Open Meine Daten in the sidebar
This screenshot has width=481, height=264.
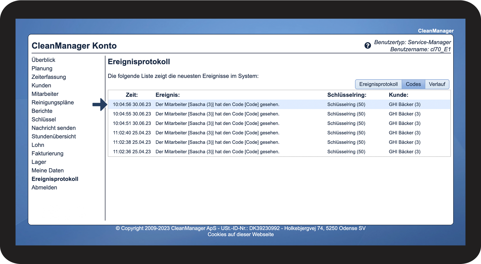point(48,170)
